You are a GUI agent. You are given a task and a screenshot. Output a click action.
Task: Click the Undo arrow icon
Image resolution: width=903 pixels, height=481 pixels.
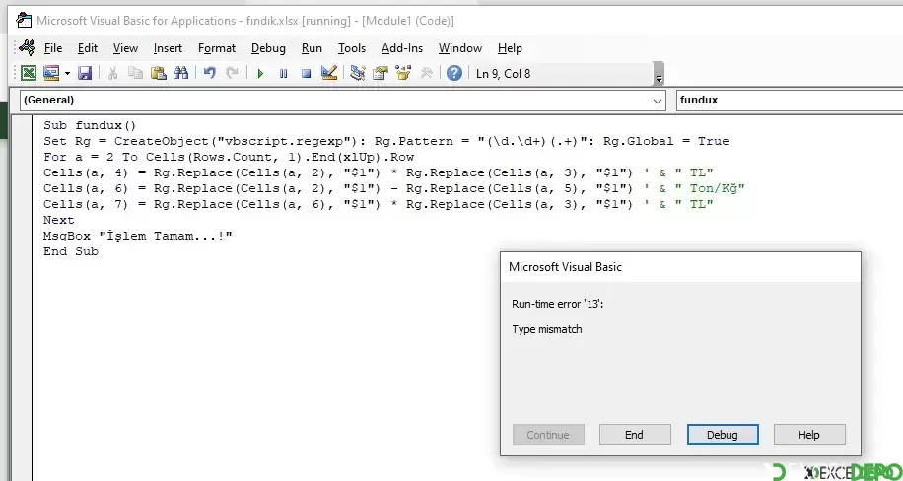tap(210, 73)
